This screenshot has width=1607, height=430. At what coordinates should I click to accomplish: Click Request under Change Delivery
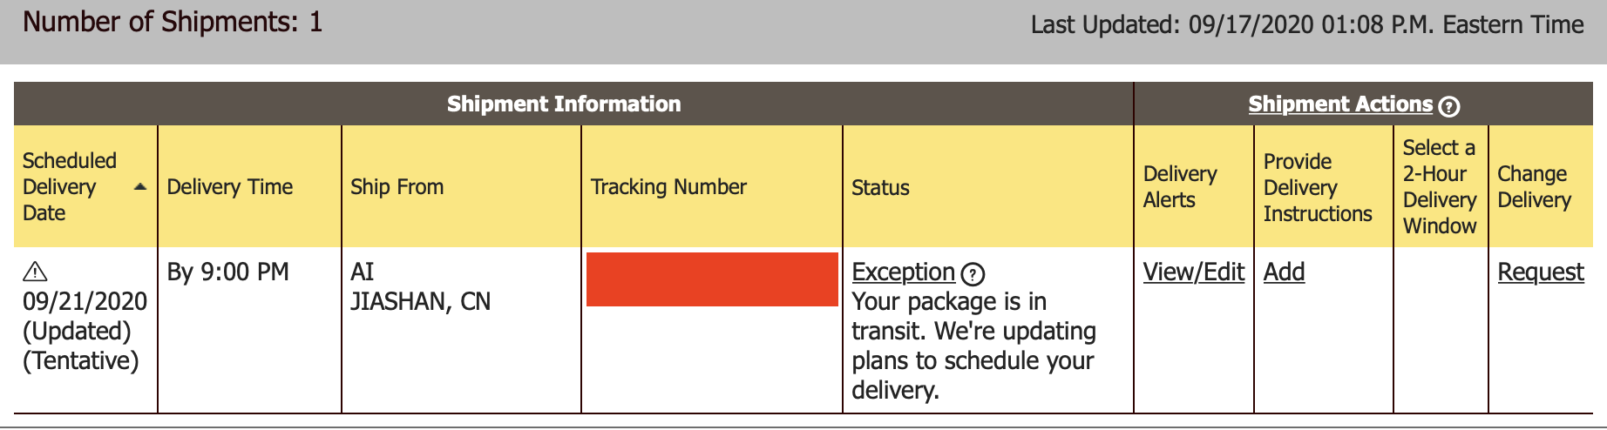click(1540, 272)
